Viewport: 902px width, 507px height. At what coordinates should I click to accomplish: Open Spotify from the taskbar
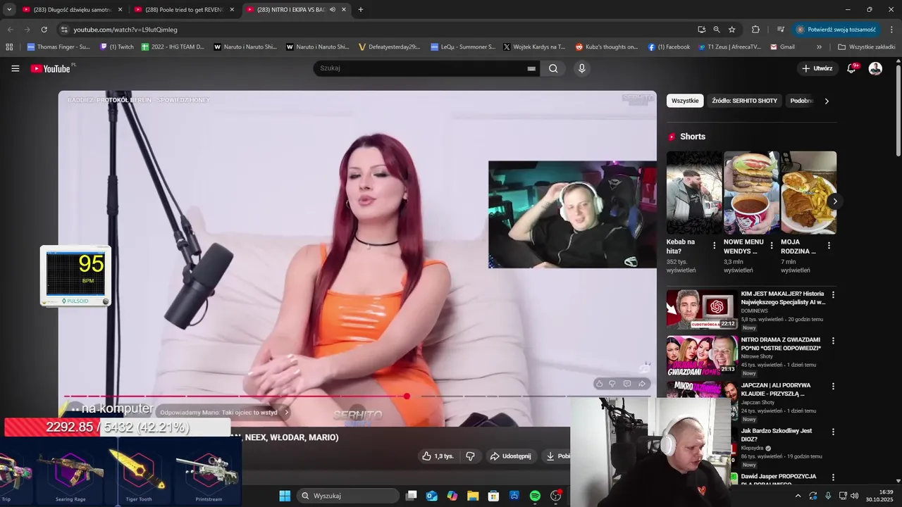click(x=535, y=496)
